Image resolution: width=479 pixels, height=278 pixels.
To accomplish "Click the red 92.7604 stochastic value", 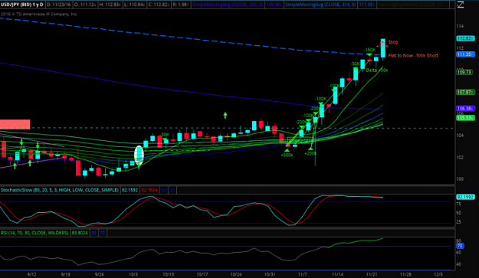I will pyautogui.click(x=149, y=190).
